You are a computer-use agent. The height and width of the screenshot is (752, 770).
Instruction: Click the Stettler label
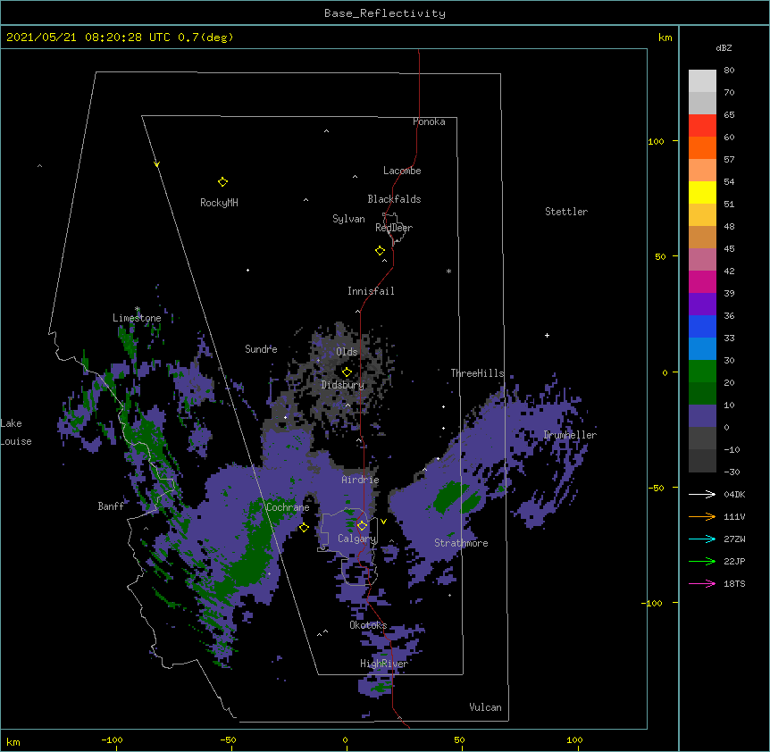pyautogui.click(x=566, y=212)
